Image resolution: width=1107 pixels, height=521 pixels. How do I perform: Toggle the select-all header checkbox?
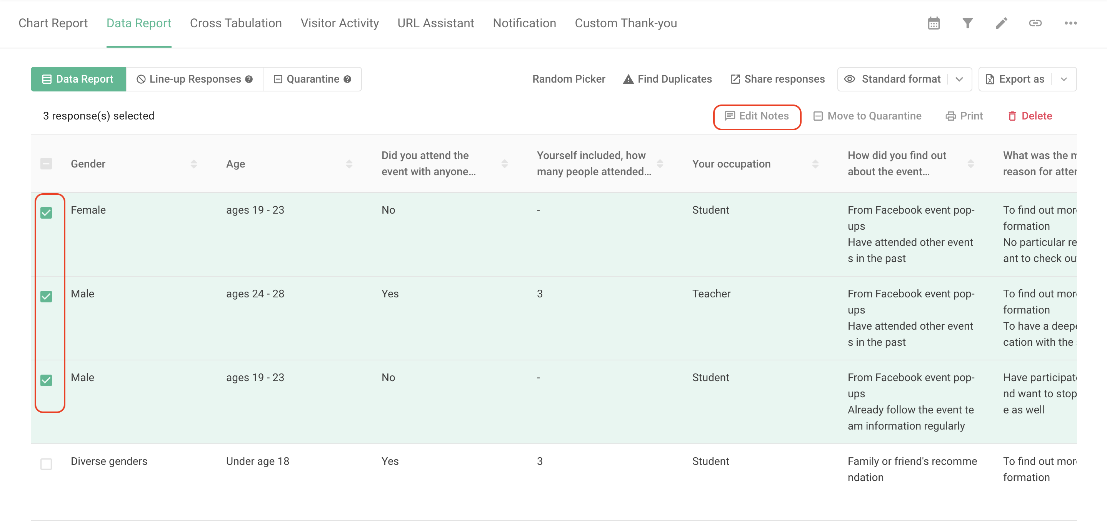[x=46, y=164]
